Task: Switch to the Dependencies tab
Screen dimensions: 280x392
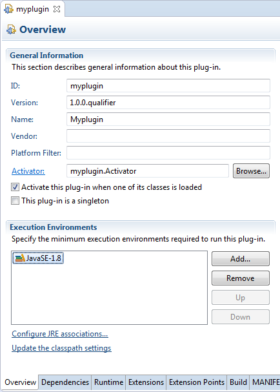Action: tap(65, 382)
